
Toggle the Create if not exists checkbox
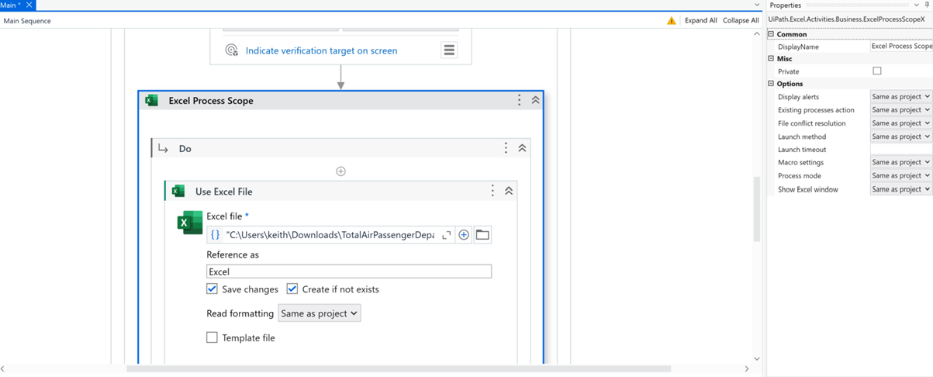pyautogui.click(x=292, y=289)
